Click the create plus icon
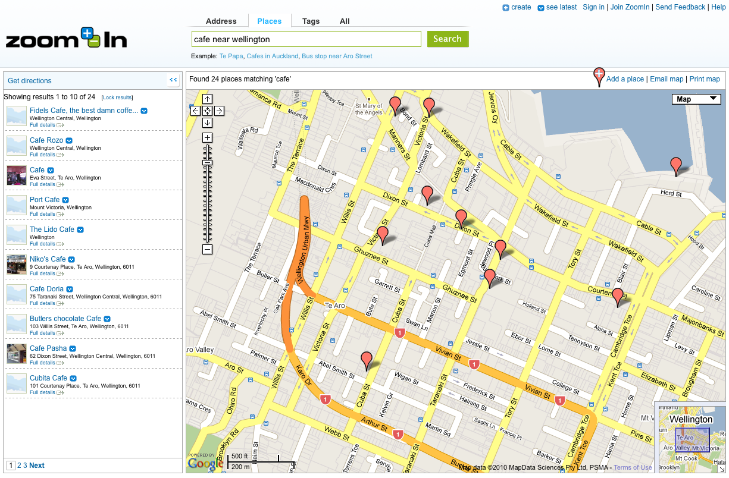 [506, 8]
